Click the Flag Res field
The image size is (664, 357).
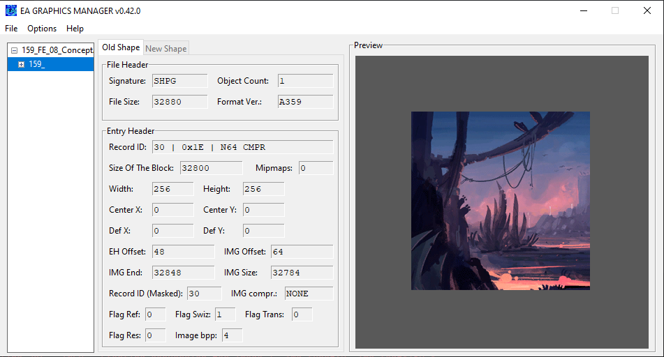point(156,335)
